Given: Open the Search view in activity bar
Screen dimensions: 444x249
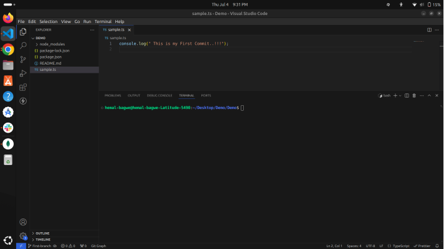Looking at the screenshot, I should [23, 45].
